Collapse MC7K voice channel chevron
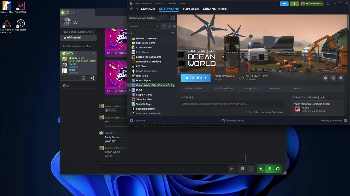Image resolution: width=350 pixels, height=196 pixels. [x=94, y=53]
